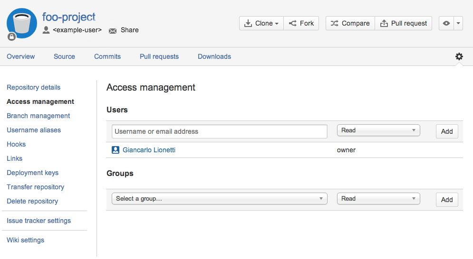Open the Giancarlo Lionetti profile link

pyautogui.click(x=149, y=150)
